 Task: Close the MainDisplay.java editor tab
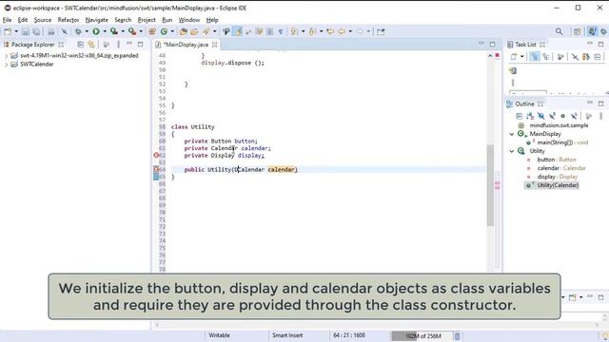click(x=214, y=45)
